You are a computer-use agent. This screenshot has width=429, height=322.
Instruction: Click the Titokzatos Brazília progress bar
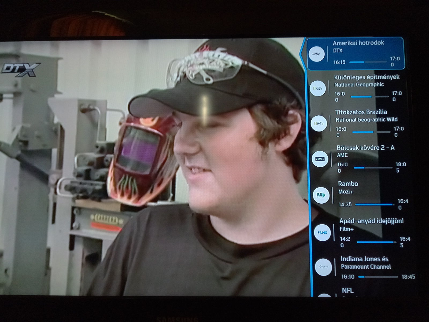tap(371, 132)
